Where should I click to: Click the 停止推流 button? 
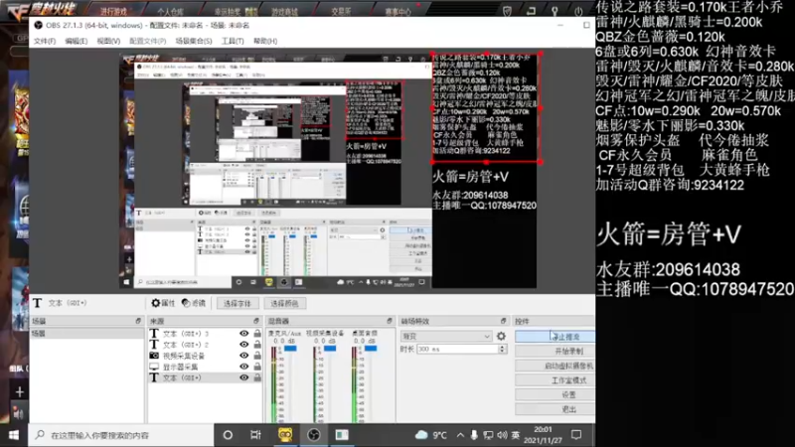(x=555, y=336)
